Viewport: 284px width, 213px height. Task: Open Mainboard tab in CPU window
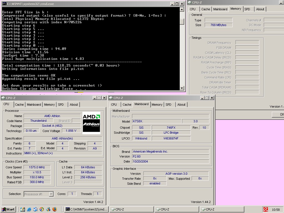(x=34, y=105)
